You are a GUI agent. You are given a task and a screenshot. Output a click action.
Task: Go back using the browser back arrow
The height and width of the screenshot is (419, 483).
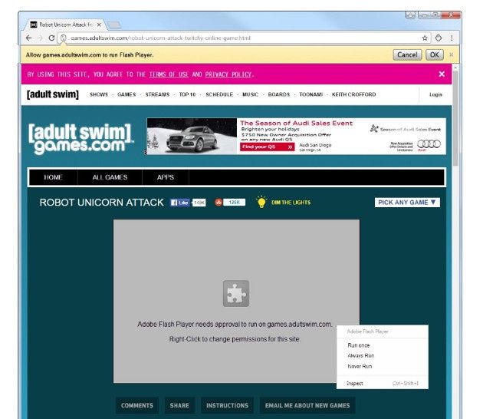[28, 38]
